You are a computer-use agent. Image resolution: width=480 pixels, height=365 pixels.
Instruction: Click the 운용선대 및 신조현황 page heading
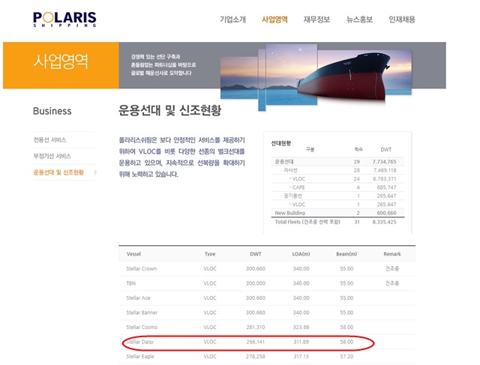point(169,110)
